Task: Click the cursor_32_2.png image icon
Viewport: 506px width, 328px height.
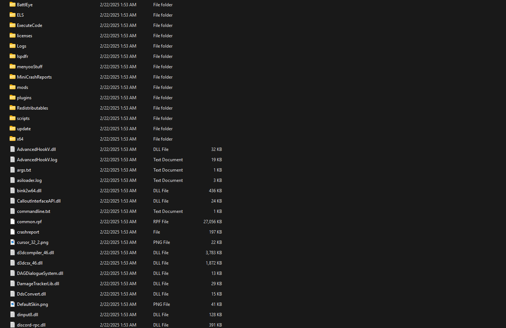Action: (x=13, y=242)
